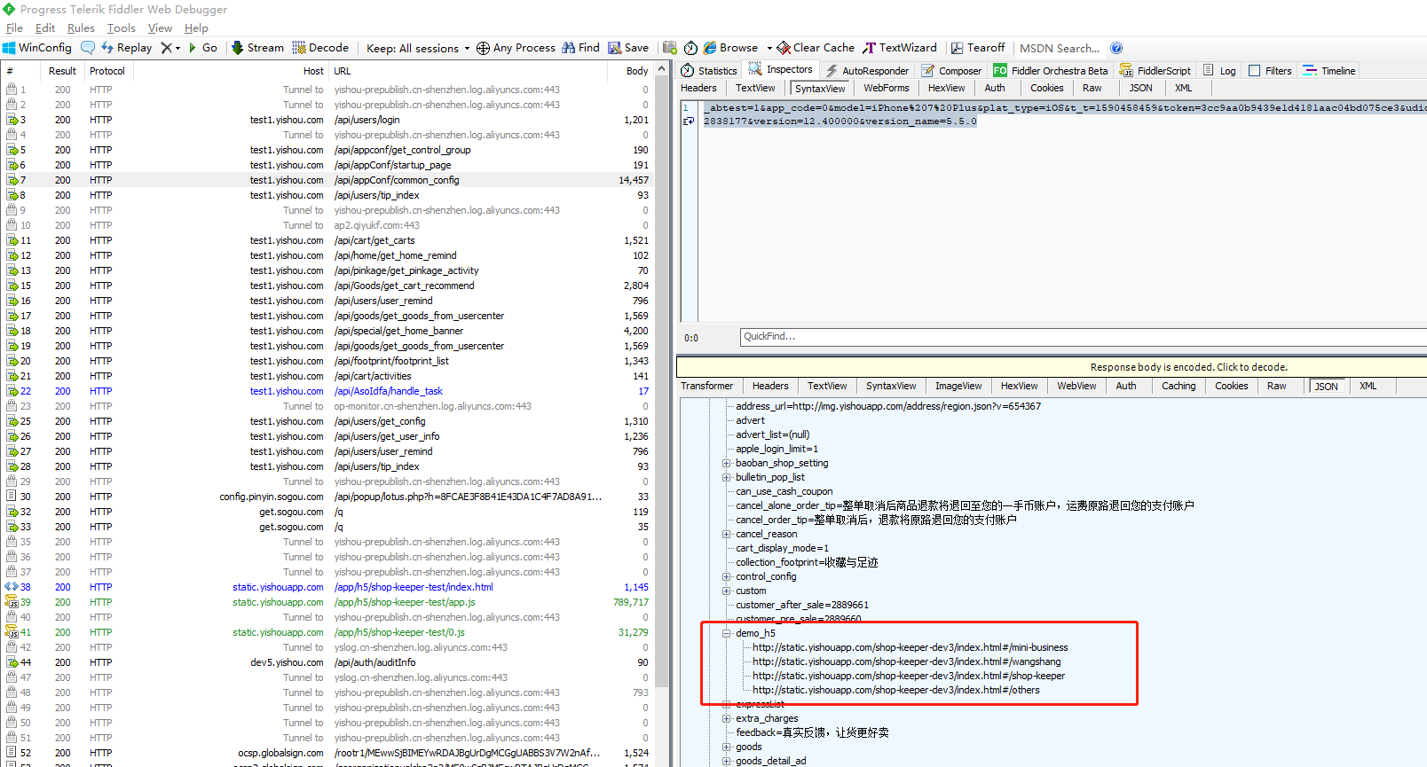Click the comment speech bubble icon
Image resolution: width=1427 pixels, height=767 pixels.
pyautogui.click(x=87, y=48)
